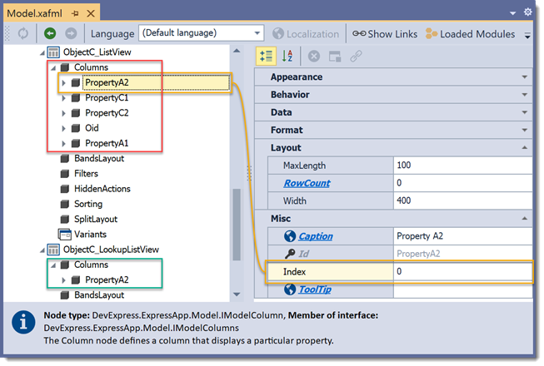This screenshot has height=366, width=544.
Task: Click the property pages window icon
Action: 335,56
